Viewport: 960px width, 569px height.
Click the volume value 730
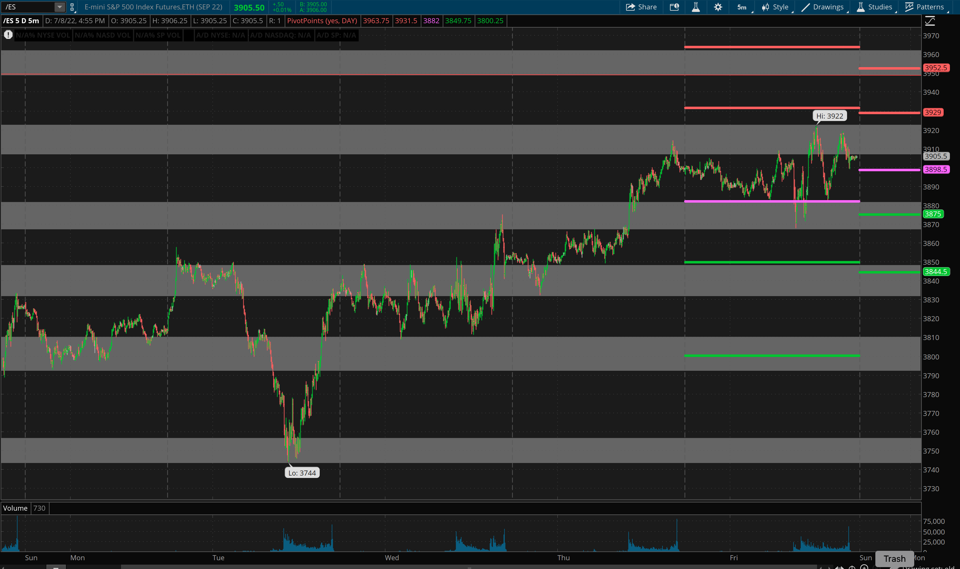pos(39,508)
